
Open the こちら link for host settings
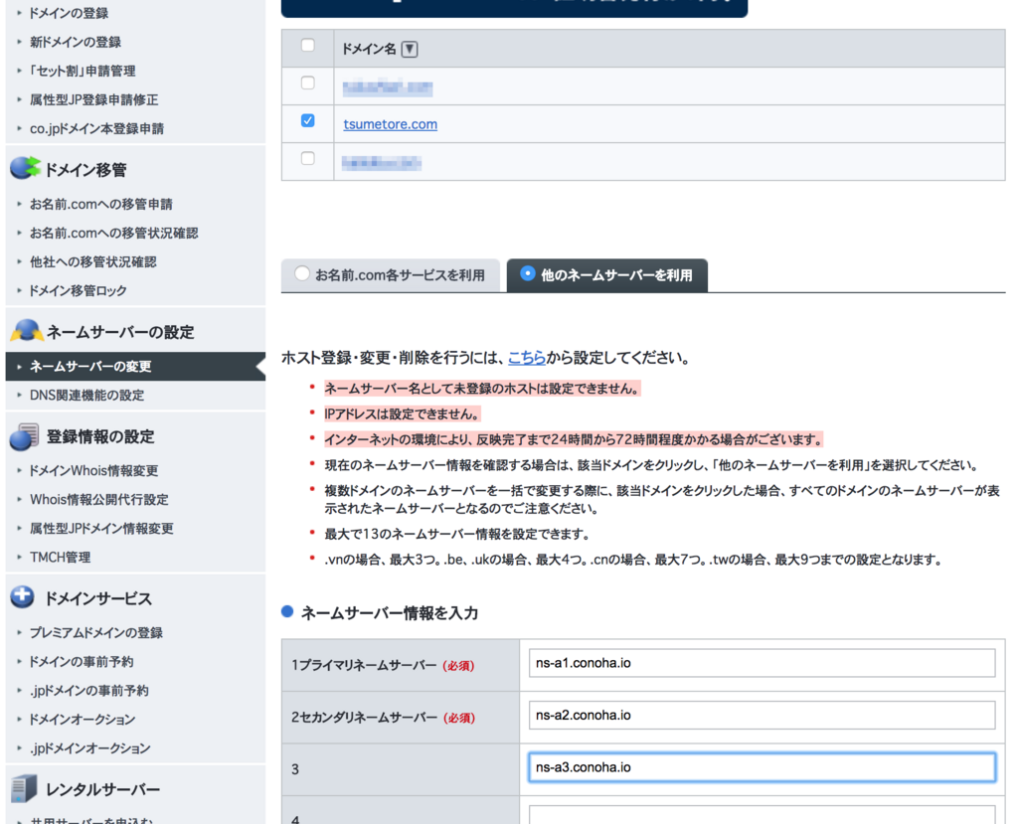(526, 358)
